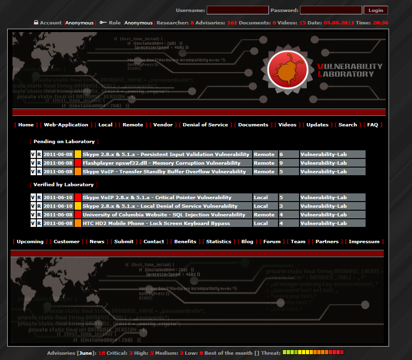Go to Remote vulnerabilities menu
The height and width of the screenshot is (360, 412).
pyautogui.click(x=133, y=125)
